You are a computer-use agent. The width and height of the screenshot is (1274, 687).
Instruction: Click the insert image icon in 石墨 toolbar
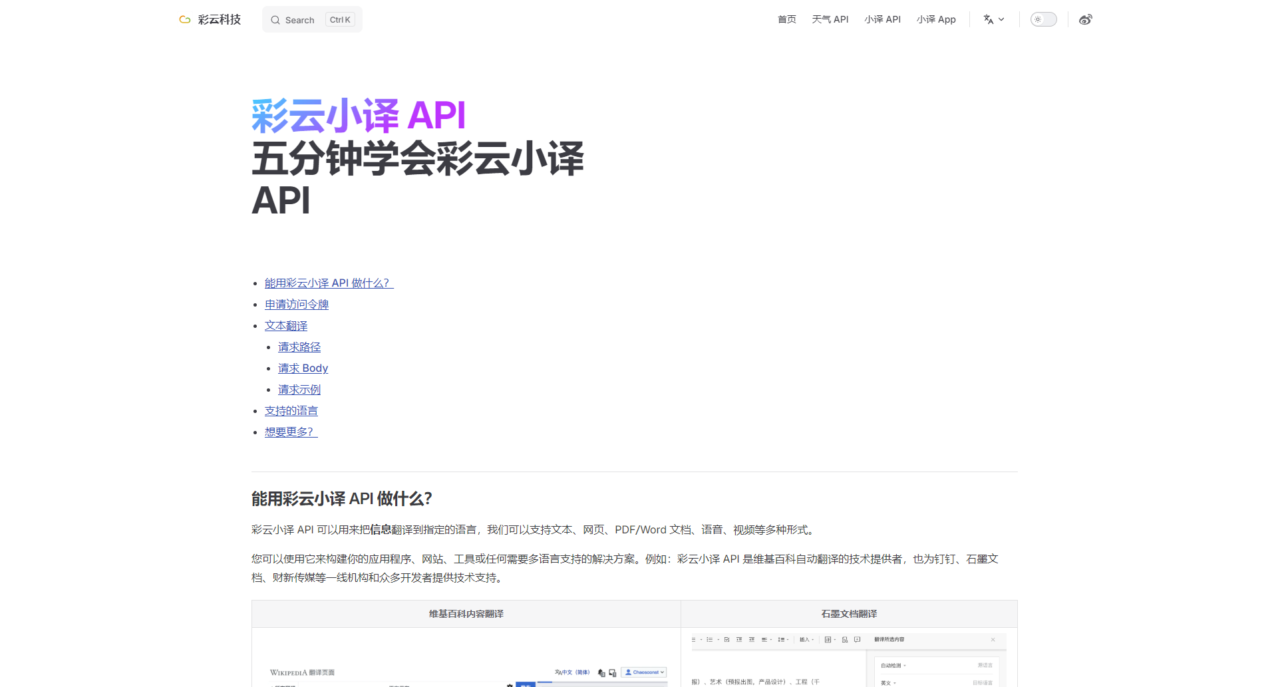pos(845,640)
